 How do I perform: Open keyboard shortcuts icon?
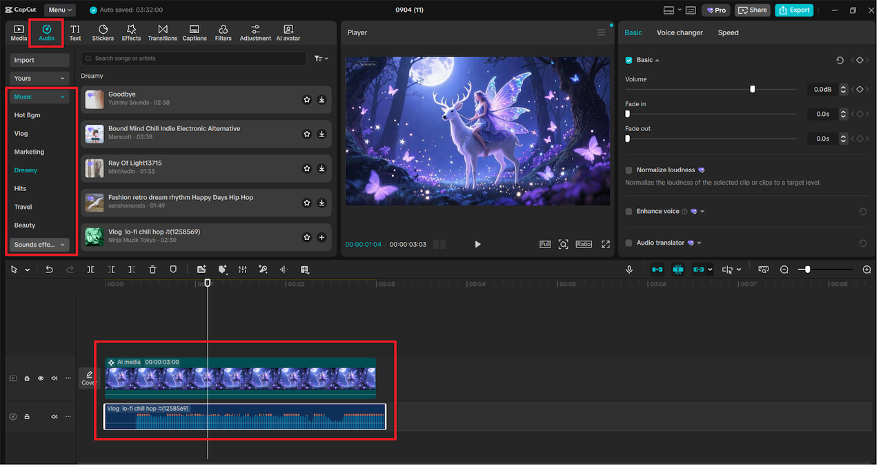point(691,10)
